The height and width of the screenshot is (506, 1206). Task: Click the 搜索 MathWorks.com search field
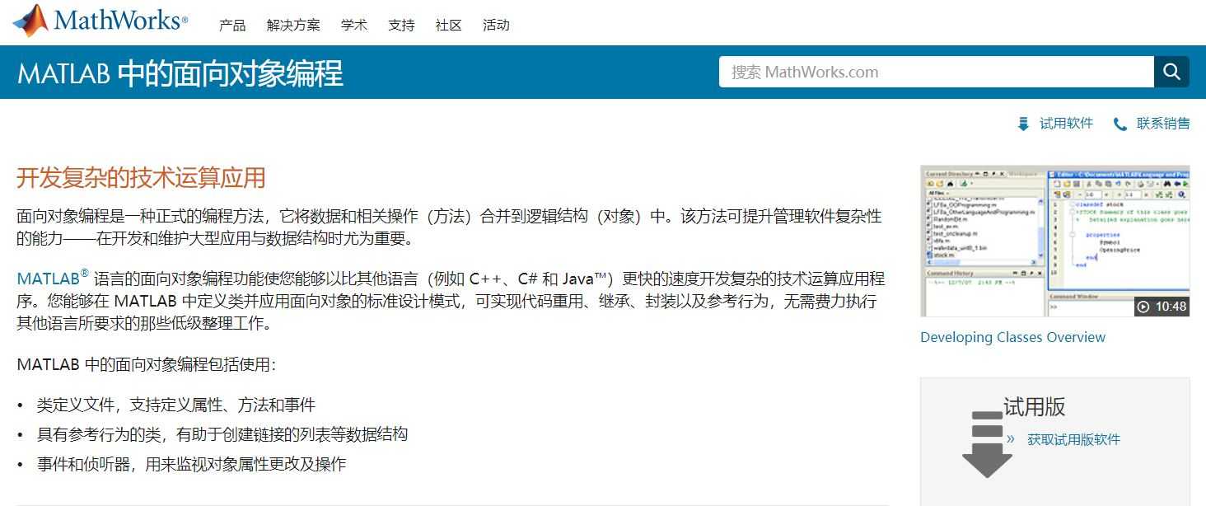pos(936,72)
